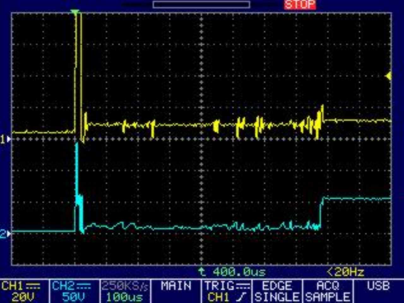This screenshot has width=404, height=303.
Task: Click the rising edge slope icon
Action: tap(242, 297)
